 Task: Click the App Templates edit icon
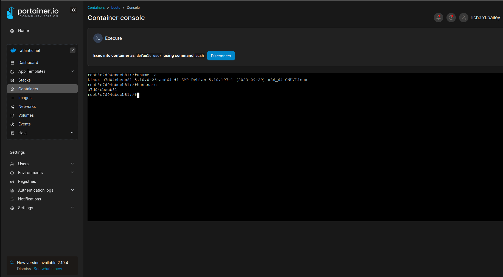12,72
